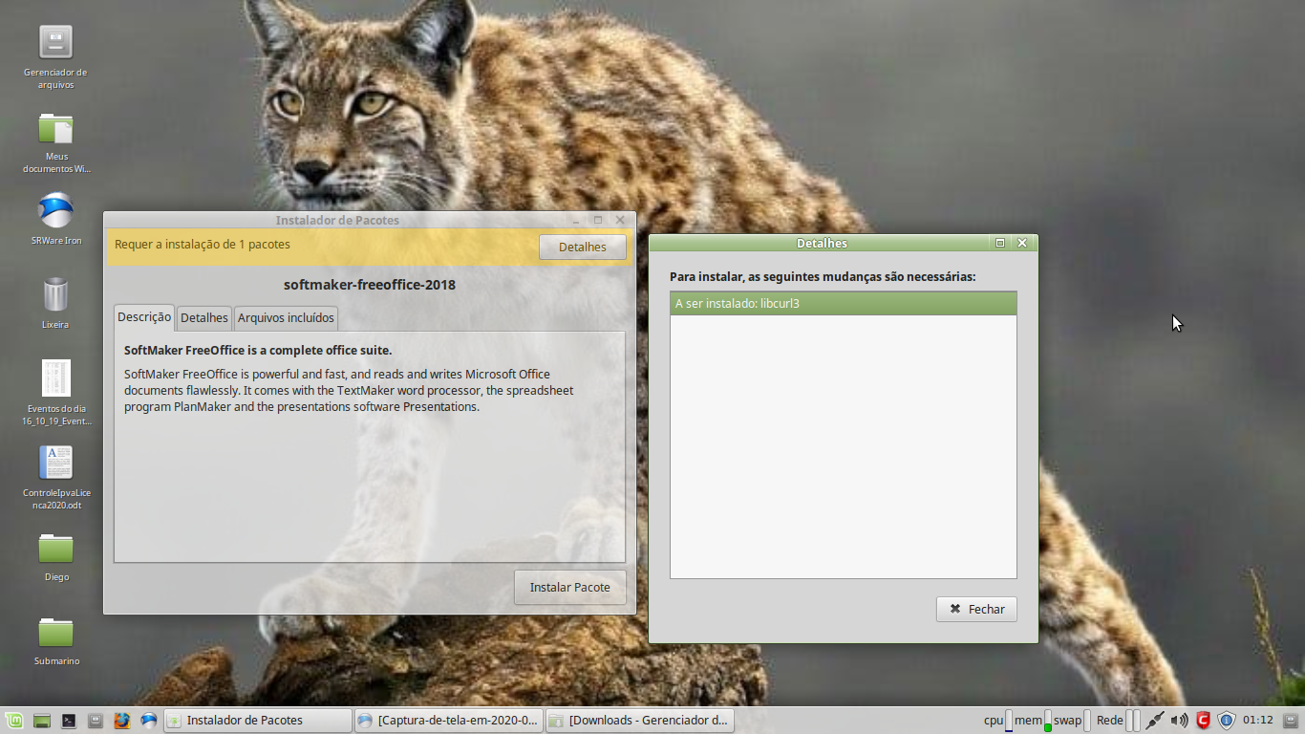Viewport: 1305px width, 734px height.
Task: Select the Descrição tab
Action: click(144, 317)
